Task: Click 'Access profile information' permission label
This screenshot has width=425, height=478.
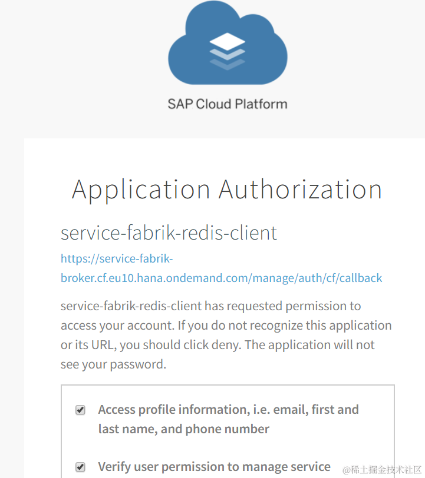Action: (x=228, y=419)
